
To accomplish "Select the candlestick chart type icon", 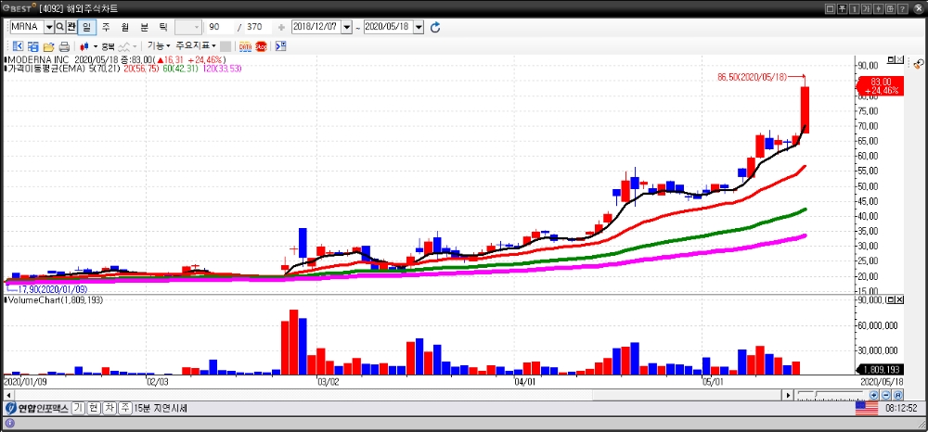I will click(x=84, y=45).
